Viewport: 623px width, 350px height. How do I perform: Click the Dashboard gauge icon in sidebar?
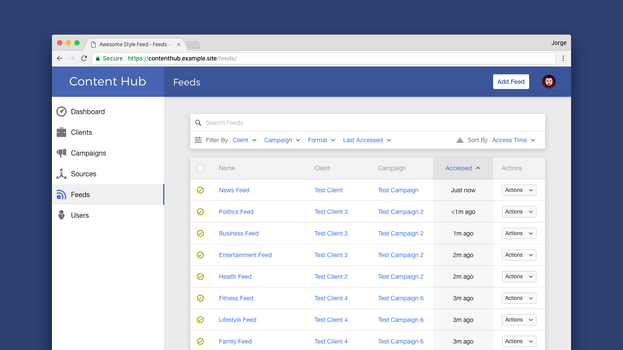61,111
